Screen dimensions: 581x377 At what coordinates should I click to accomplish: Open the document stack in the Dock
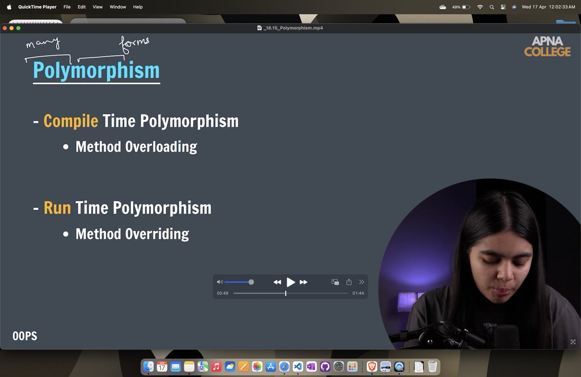tap(419, 366)
